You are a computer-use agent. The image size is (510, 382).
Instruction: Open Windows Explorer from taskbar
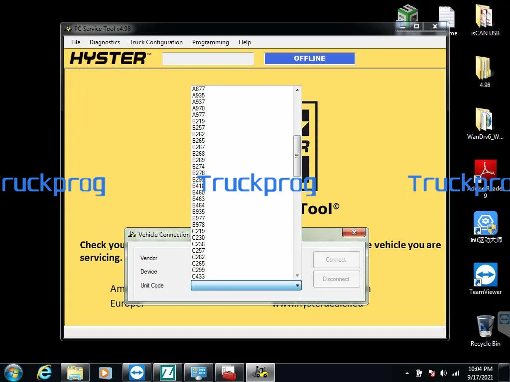click(75, 372)
